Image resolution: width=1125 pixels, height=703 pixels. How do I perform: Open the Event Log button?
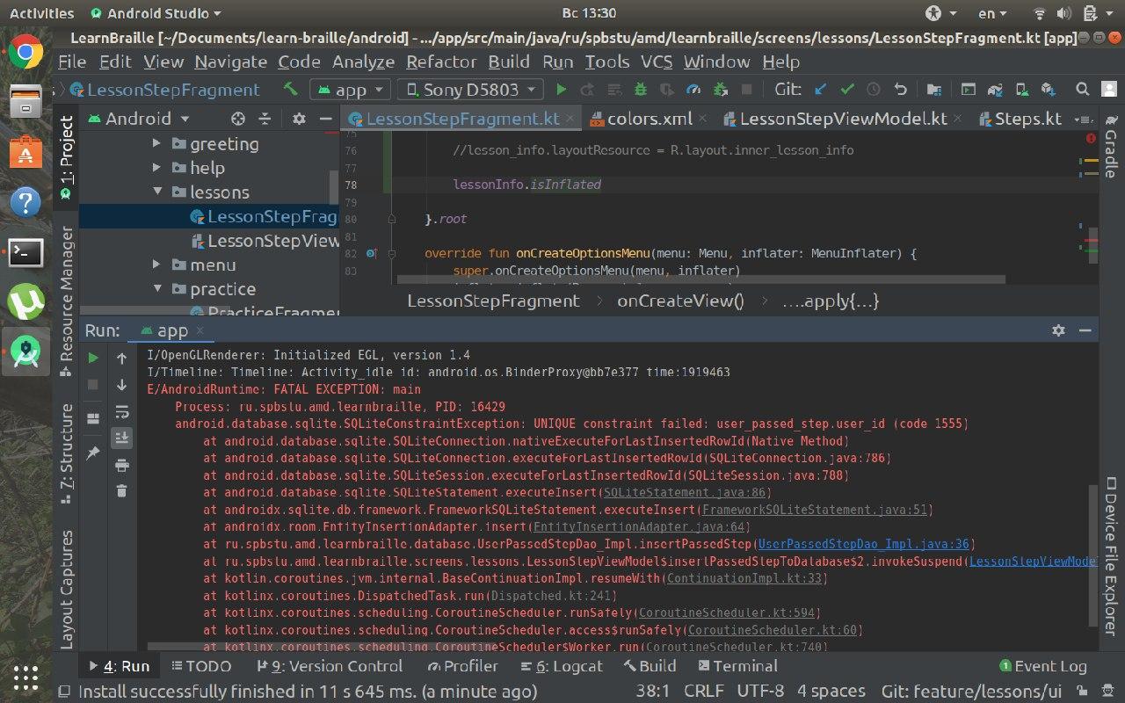click(x=1043, y=666)
